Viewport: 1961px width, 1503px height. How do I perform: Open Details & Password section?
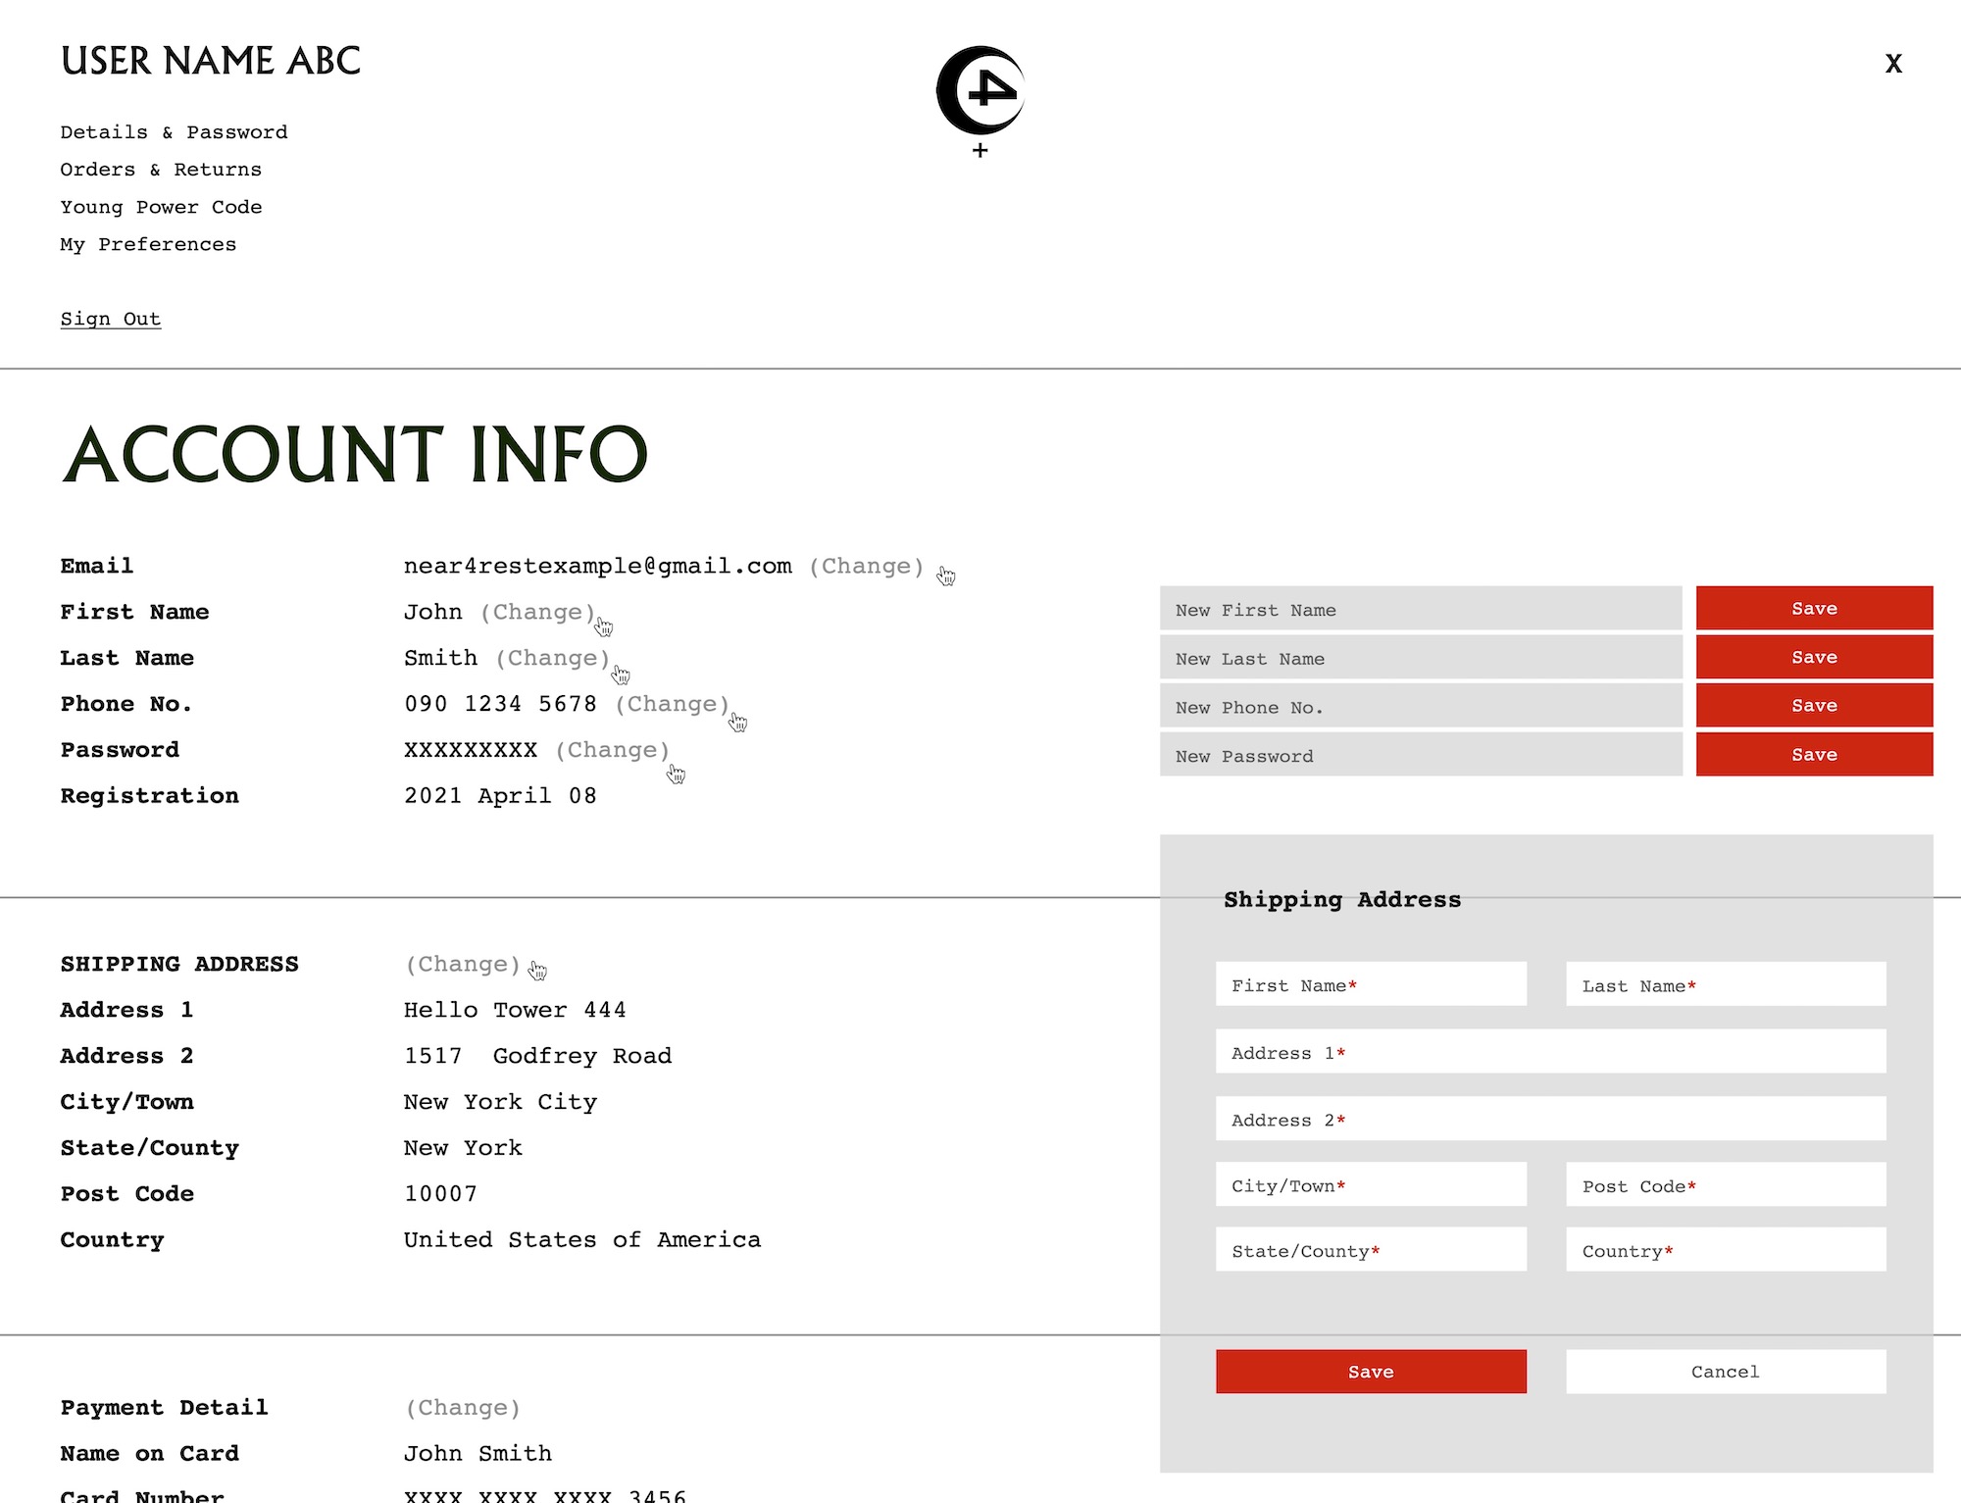pos(174,132)
